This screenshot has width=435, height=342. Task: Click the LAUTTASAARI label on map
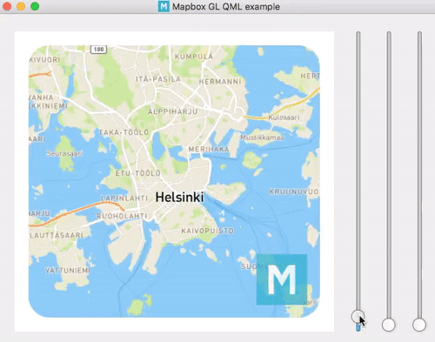pyautogui.click(x=57, y=235)
